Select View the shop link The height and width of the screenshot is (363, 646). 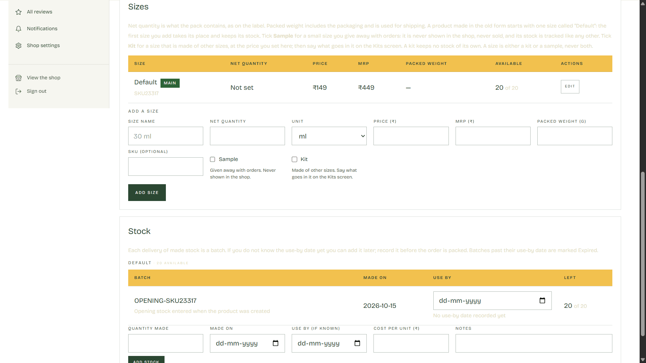(44, 78)
